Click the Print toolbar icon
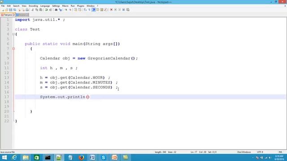Screen dimensions: 287x161 click(27, 10)
